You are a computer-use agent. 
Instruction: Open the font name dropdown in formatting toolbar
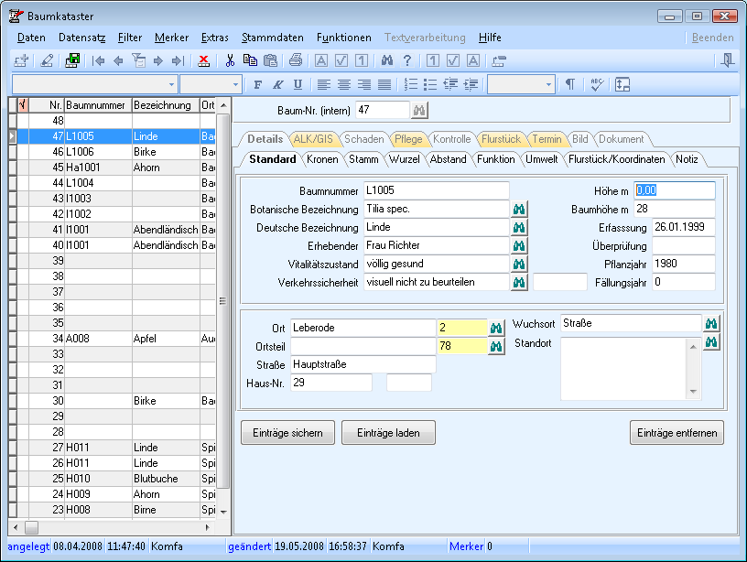click(x=171, y=85)
